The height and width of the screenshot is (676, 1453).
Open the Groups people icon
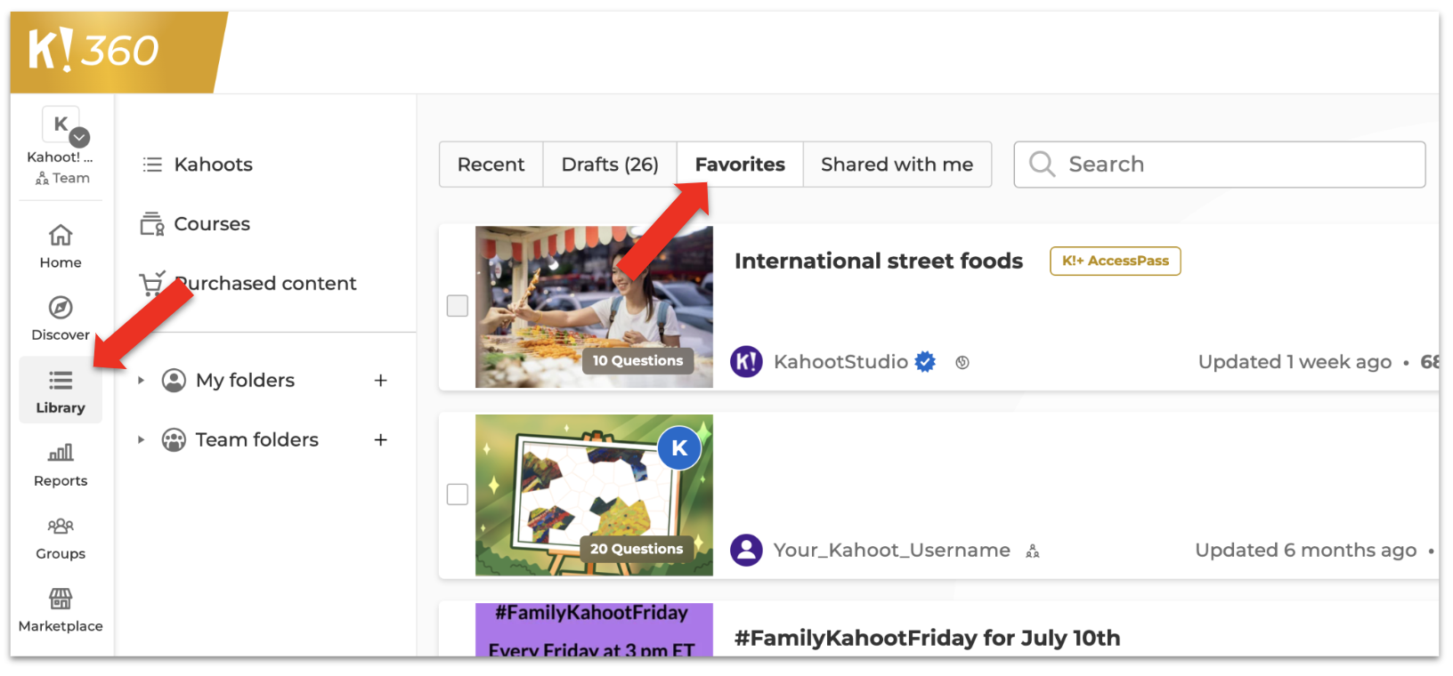click(x=61, y=526)
